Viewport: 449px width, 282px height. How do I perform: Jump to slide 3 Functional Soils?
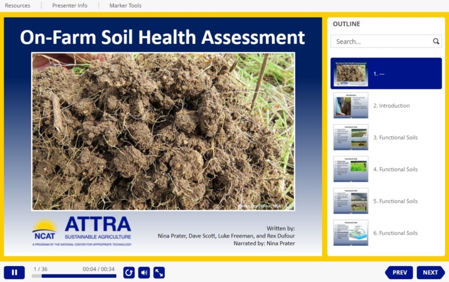(x=351, y=137)
